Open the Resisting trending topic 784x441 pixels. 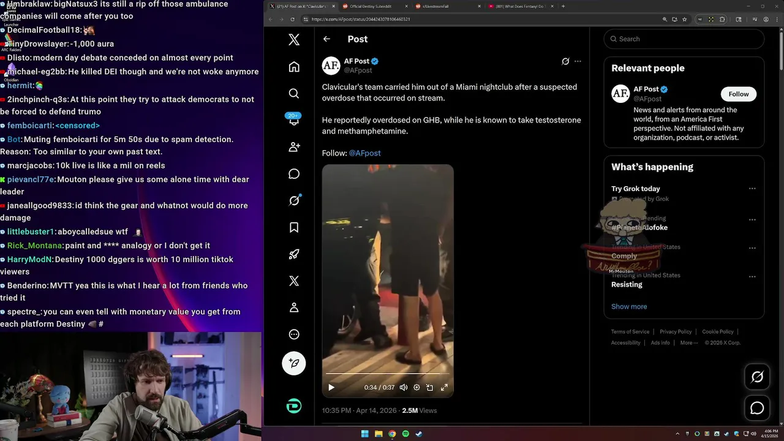(627, 284)
